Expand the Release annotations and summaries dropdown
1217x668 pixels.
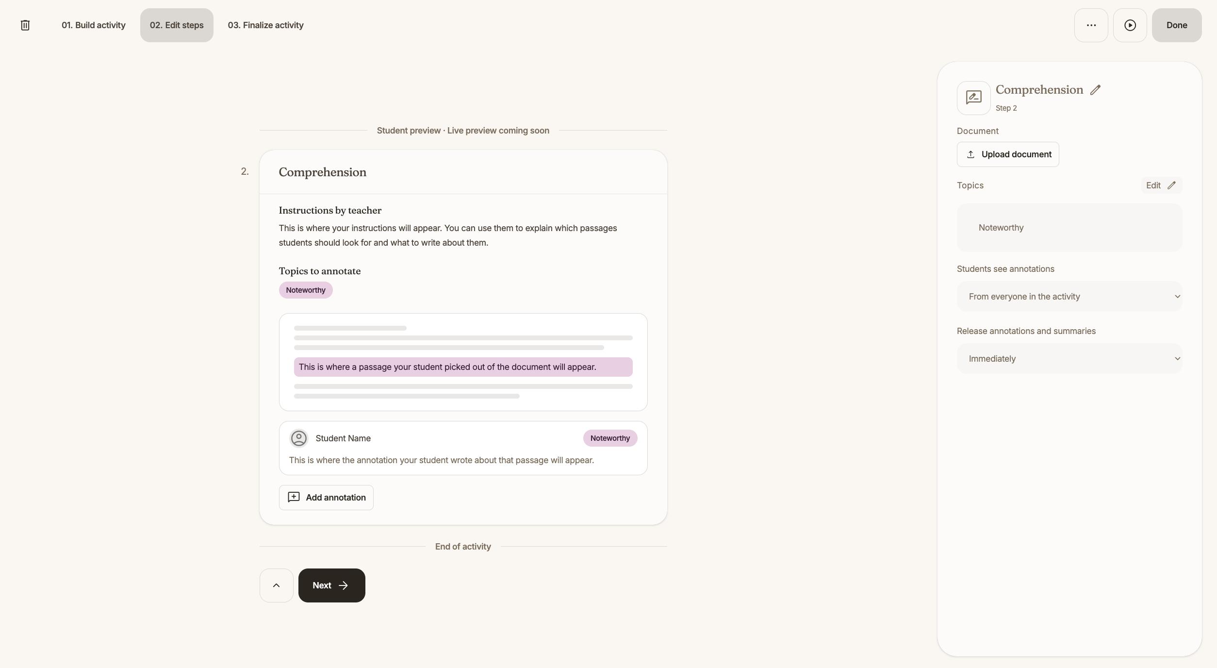(1069, 359)
